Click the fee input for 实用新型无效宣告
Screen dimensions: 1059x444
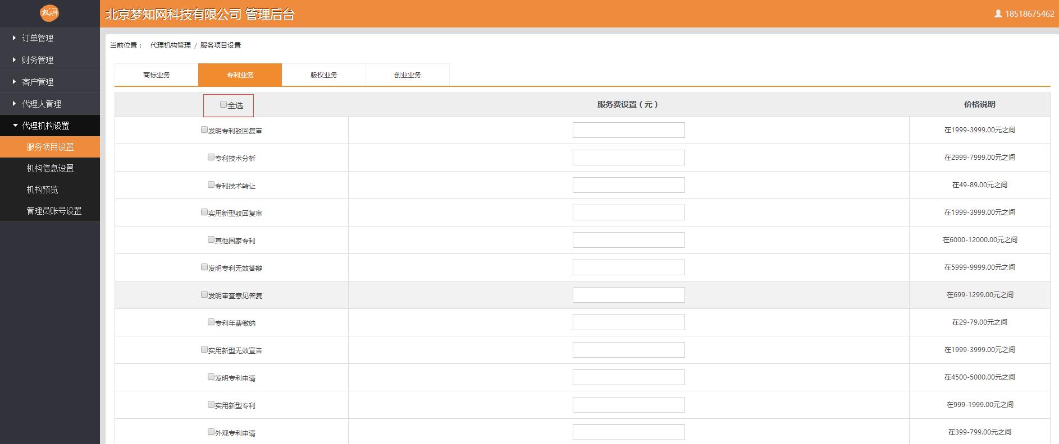[629, 350]
